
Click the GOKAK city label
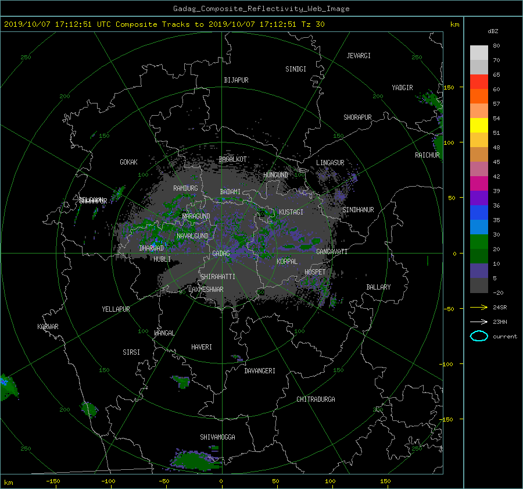point(129,162)
